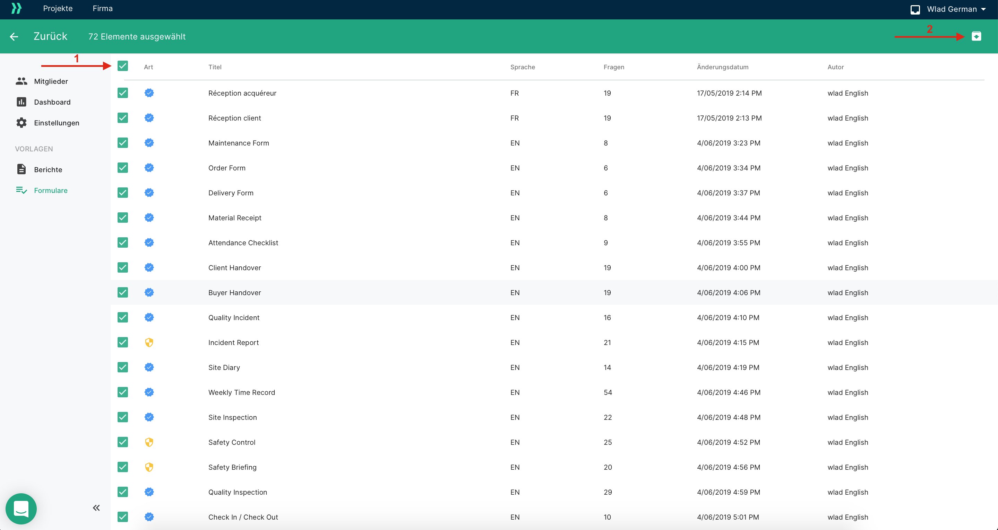The width and height of the screenshot is (998, 530).
Task: Open the Attendance Checklist title
Action: pyautogui.click(x=243, y=243)
